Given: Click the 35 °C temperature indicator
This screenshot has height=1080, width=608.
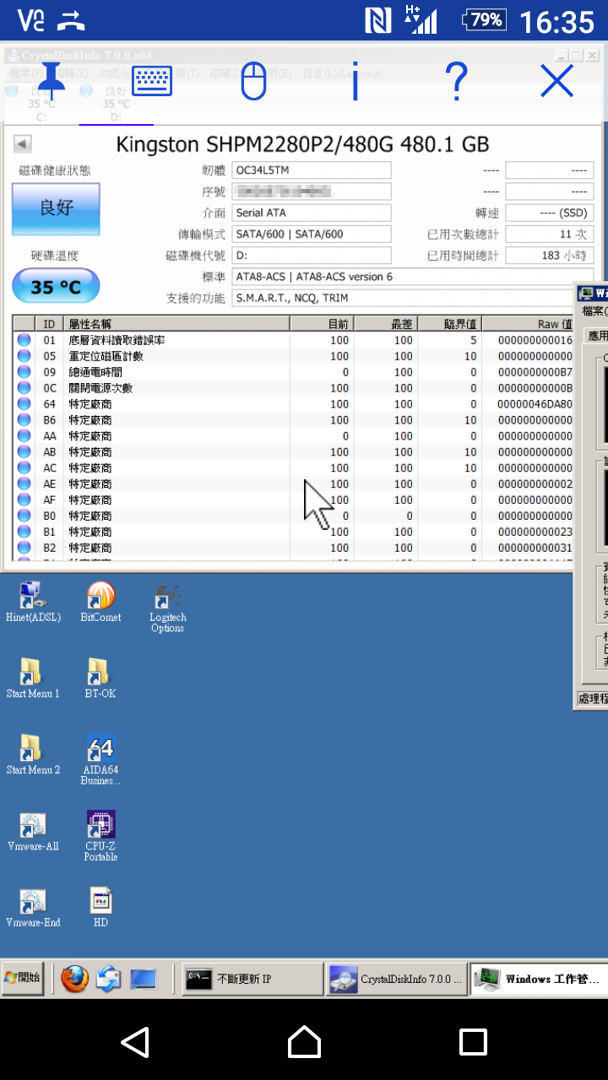Looking at the screenshot, I should pos(56,287).
